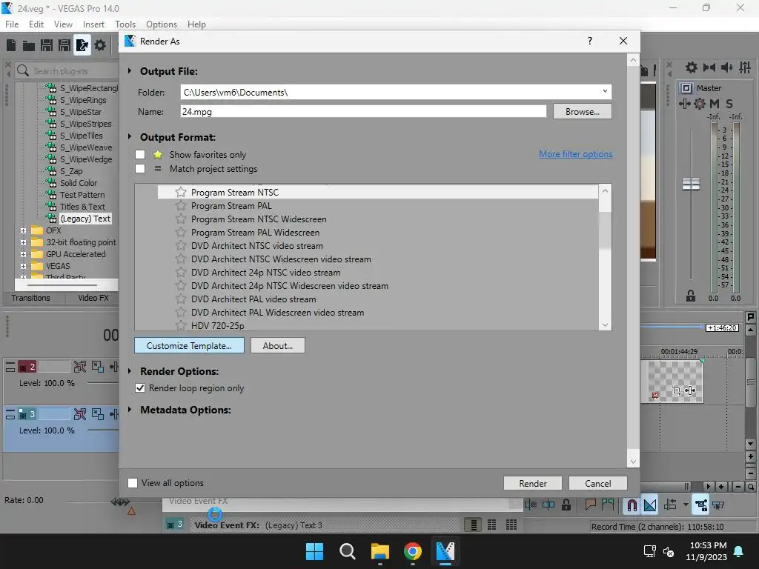Click the timeline zoom magnifier tool
The height and width of the screenshot is (569, 759).
tap(750, 487)
